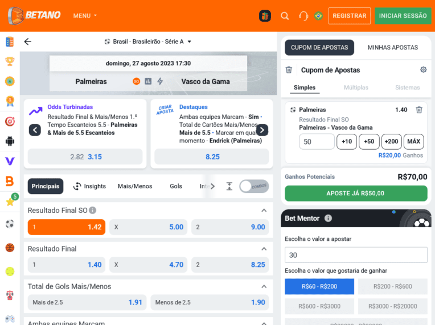Show previous Odds Turbinadas card

click(35, 130)
